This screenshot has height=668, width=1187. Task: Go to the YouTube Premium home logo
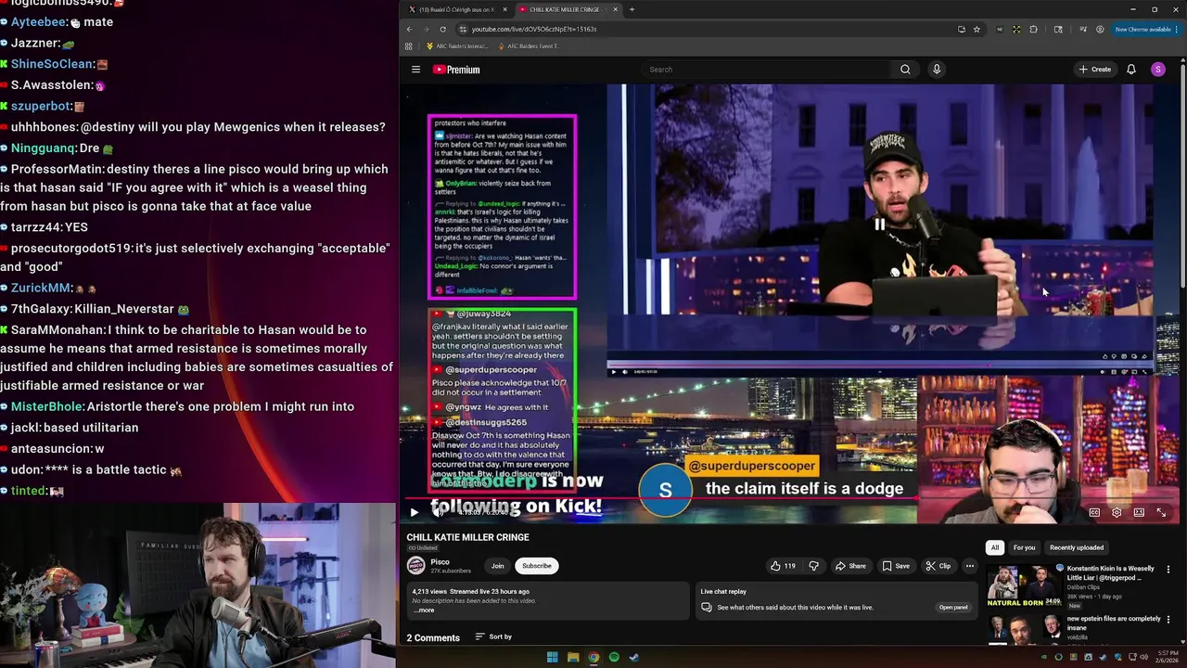456,70
